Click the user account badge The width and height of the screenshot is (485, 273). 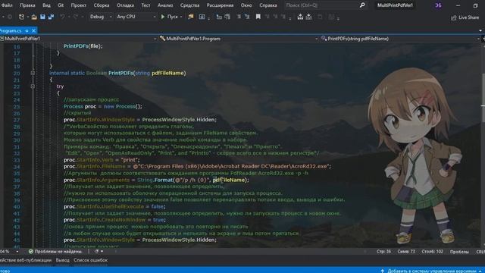point(438,5)
